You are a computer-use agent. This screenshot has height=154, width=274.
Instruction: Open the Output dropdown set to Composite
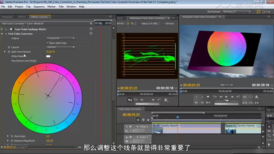point(61,38)
